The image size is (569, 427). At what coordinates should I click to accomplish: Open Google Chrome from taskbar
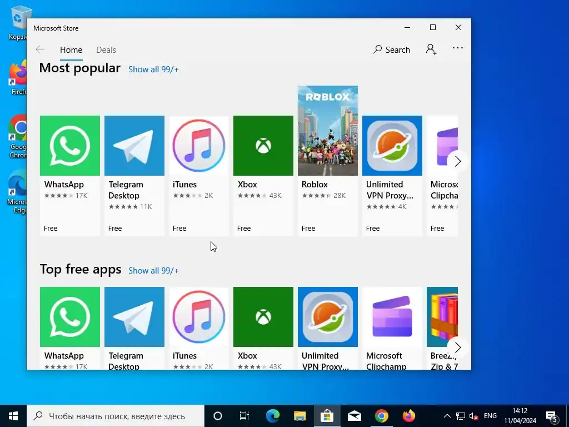pos(381,416)
